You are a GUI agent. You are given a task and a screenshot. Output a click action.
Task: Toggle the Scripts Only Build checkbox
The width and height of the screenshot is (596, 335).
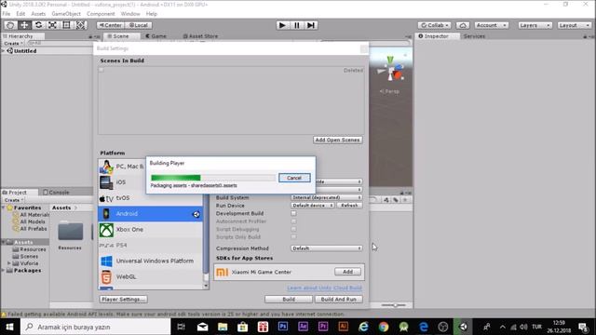[x=293, y=237]
